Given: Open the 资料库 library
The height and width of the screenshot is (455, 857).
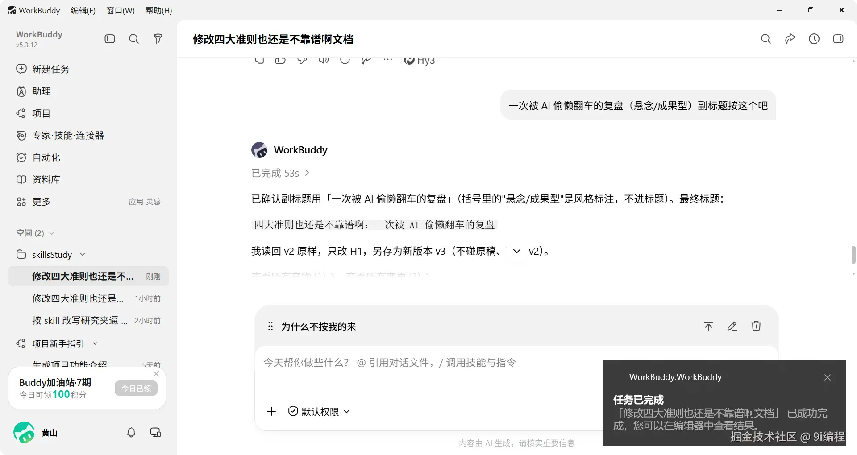Looking at the screenshot, I should 88,179.
